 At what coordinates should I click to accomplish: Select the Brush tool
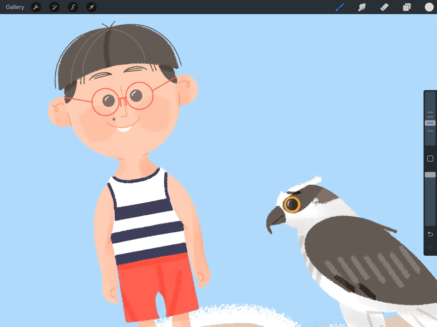340,7
